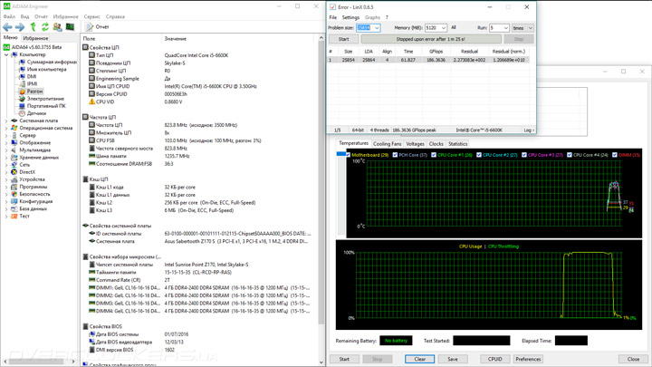The image size is (652, 367).
Task: Expand the Системная плата tree node
Action: coord(6,121)
